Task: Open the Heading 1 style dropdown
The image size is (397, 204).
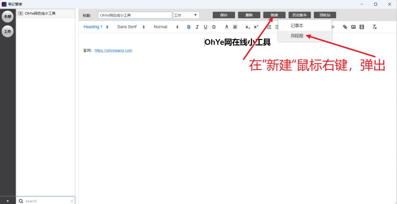Action: (x=96, y=27)
